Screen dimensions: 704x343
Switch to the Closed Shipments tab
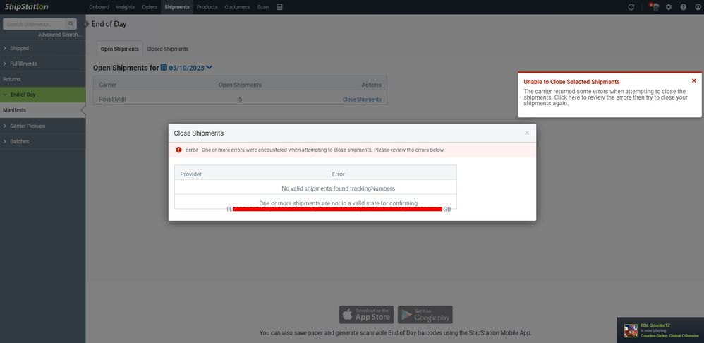pyautogui.click(x=167, y=49)
